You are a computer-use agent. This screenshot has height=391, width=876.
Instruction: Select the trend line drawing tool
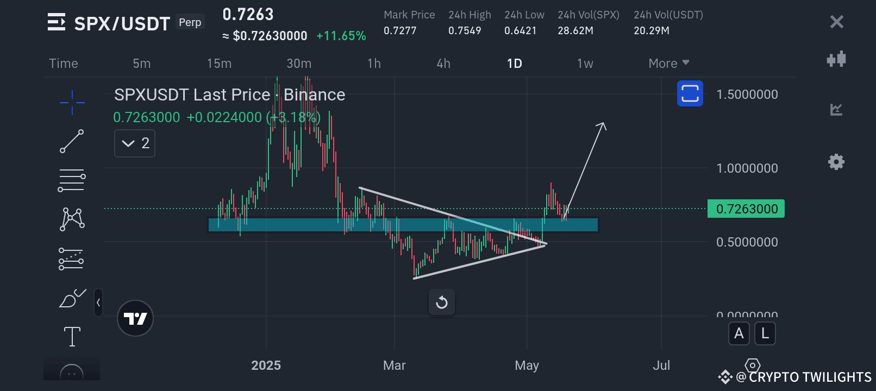click(72, 141)
